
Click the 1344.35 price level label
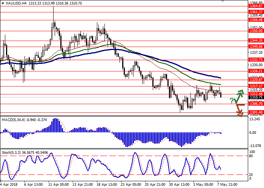tap(255, 40)
